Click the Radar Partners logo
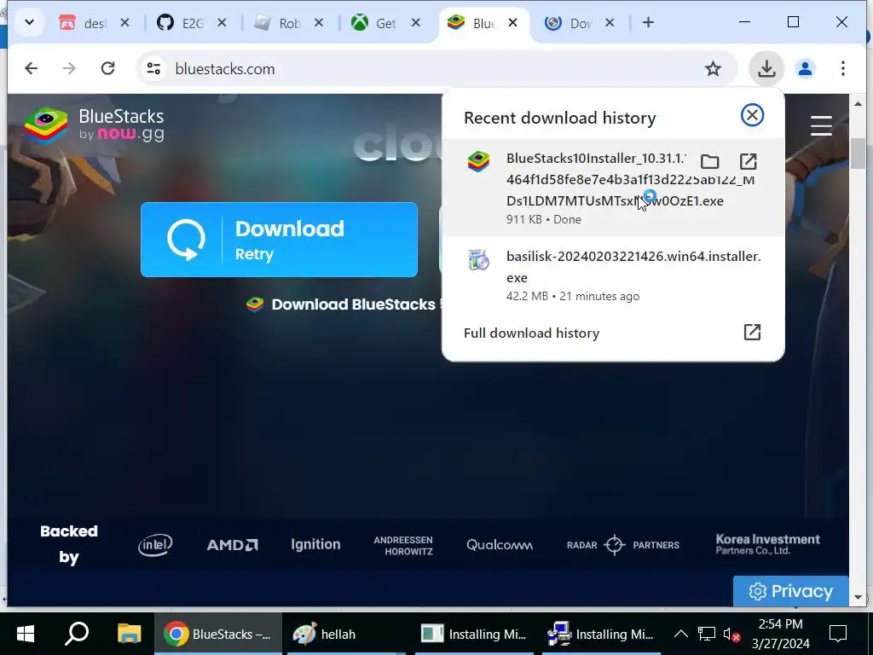This screenshot has height=655, width=873. (623, 545)
